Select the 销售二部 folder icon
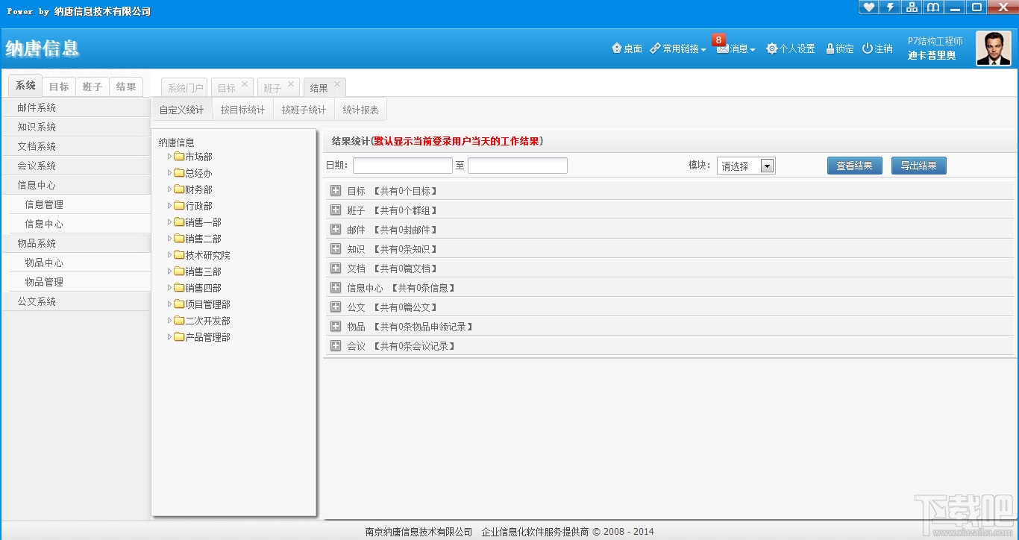Screen dimensions: 1019x540 tap(179, 239)
